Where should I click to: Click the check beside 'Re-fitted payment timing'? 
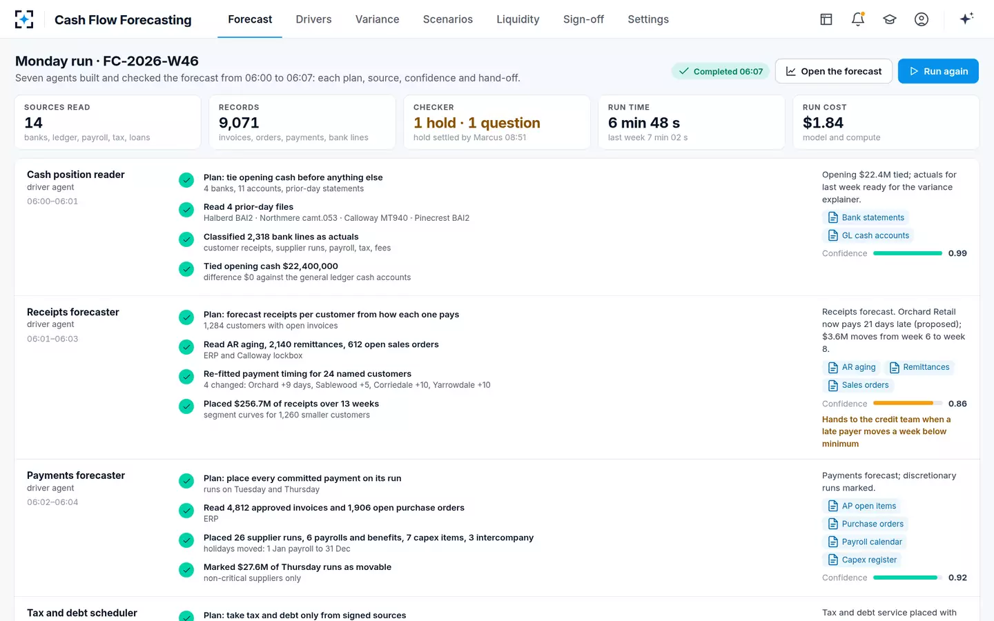click(x=186, y=377)
